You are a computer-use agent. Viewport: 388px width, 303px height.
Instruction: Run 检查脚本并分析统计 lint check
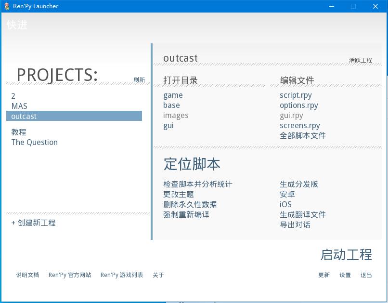pyautogui.click(x=198, y=184)
